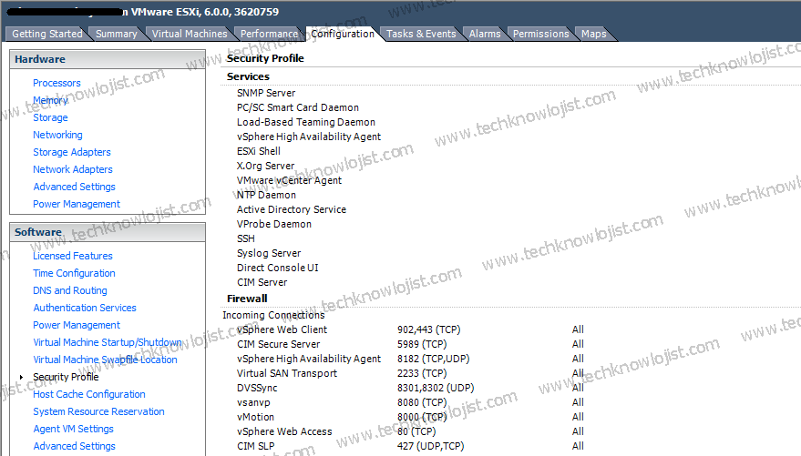
Task: Open the Virtual Machines tab
Action: [x=190, y=34]
